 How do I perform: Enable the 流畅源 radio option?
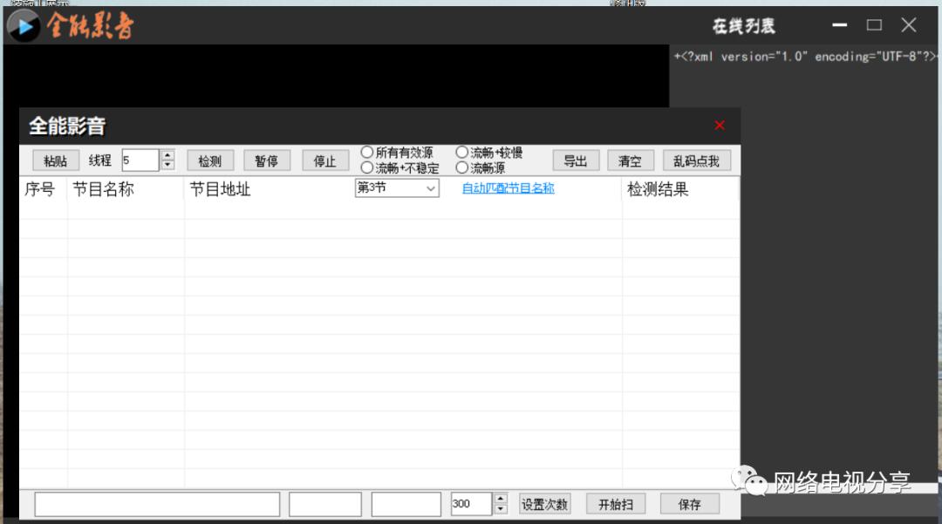click(x=462, y=167)
